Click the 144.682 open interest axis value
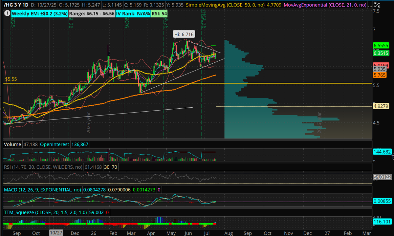This screenshot has height=236, width=394. (x=382, y=152)
